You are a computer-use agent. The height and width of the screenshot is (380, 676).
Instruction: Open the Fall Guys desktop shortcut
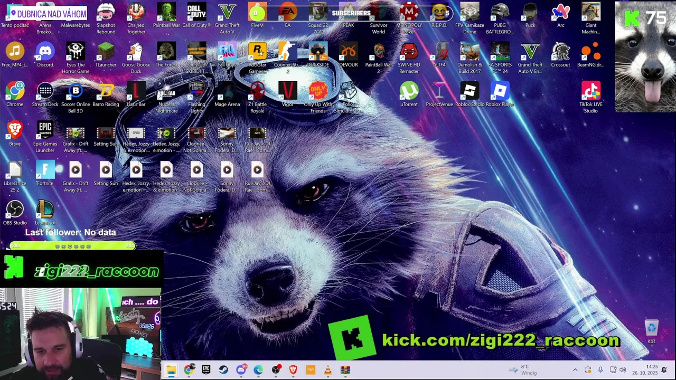pos(227,55)
